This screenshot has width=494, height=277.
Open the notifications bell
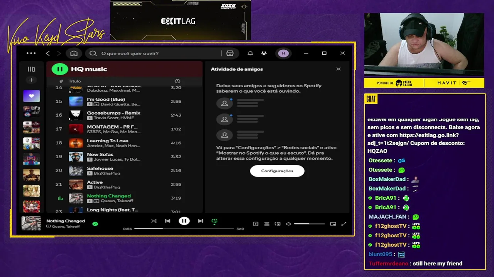250,53
